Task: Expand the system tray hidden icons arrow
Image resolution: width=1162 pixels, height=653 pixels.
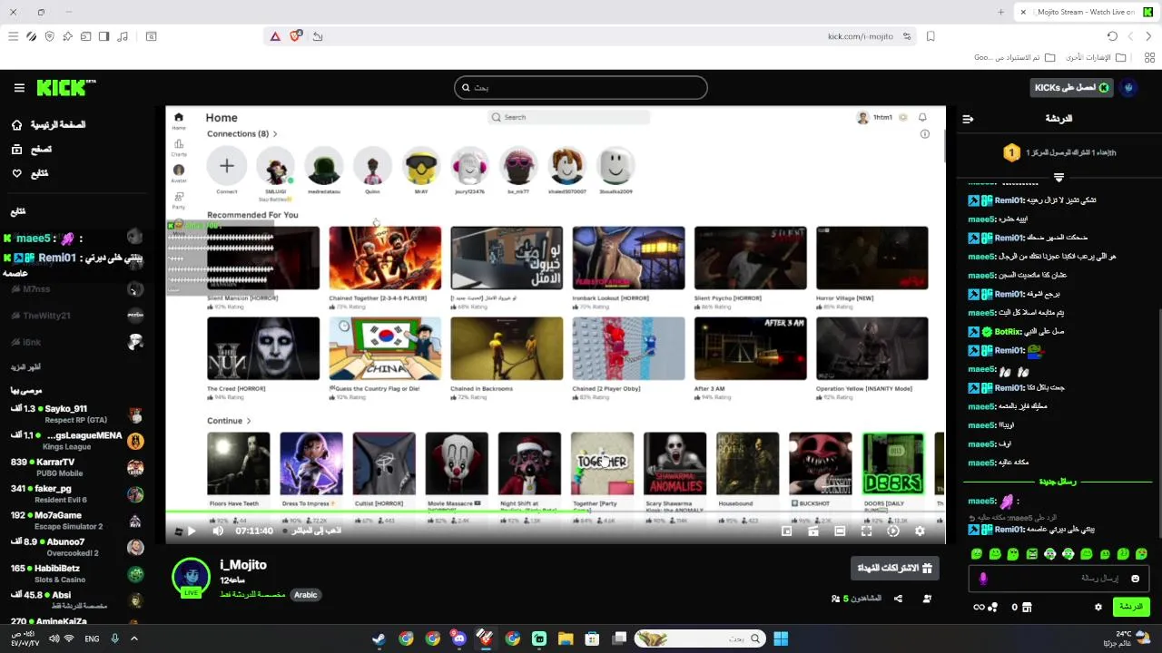Action: tap(134, 638)
